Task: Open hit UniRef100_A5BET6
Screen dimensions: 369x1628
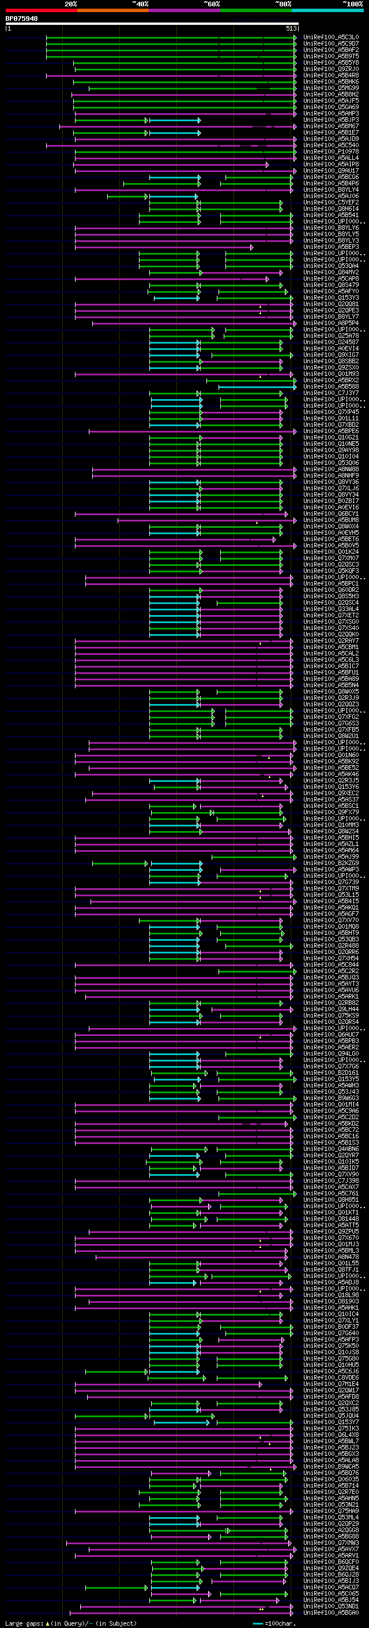Action: coord(331,539)
